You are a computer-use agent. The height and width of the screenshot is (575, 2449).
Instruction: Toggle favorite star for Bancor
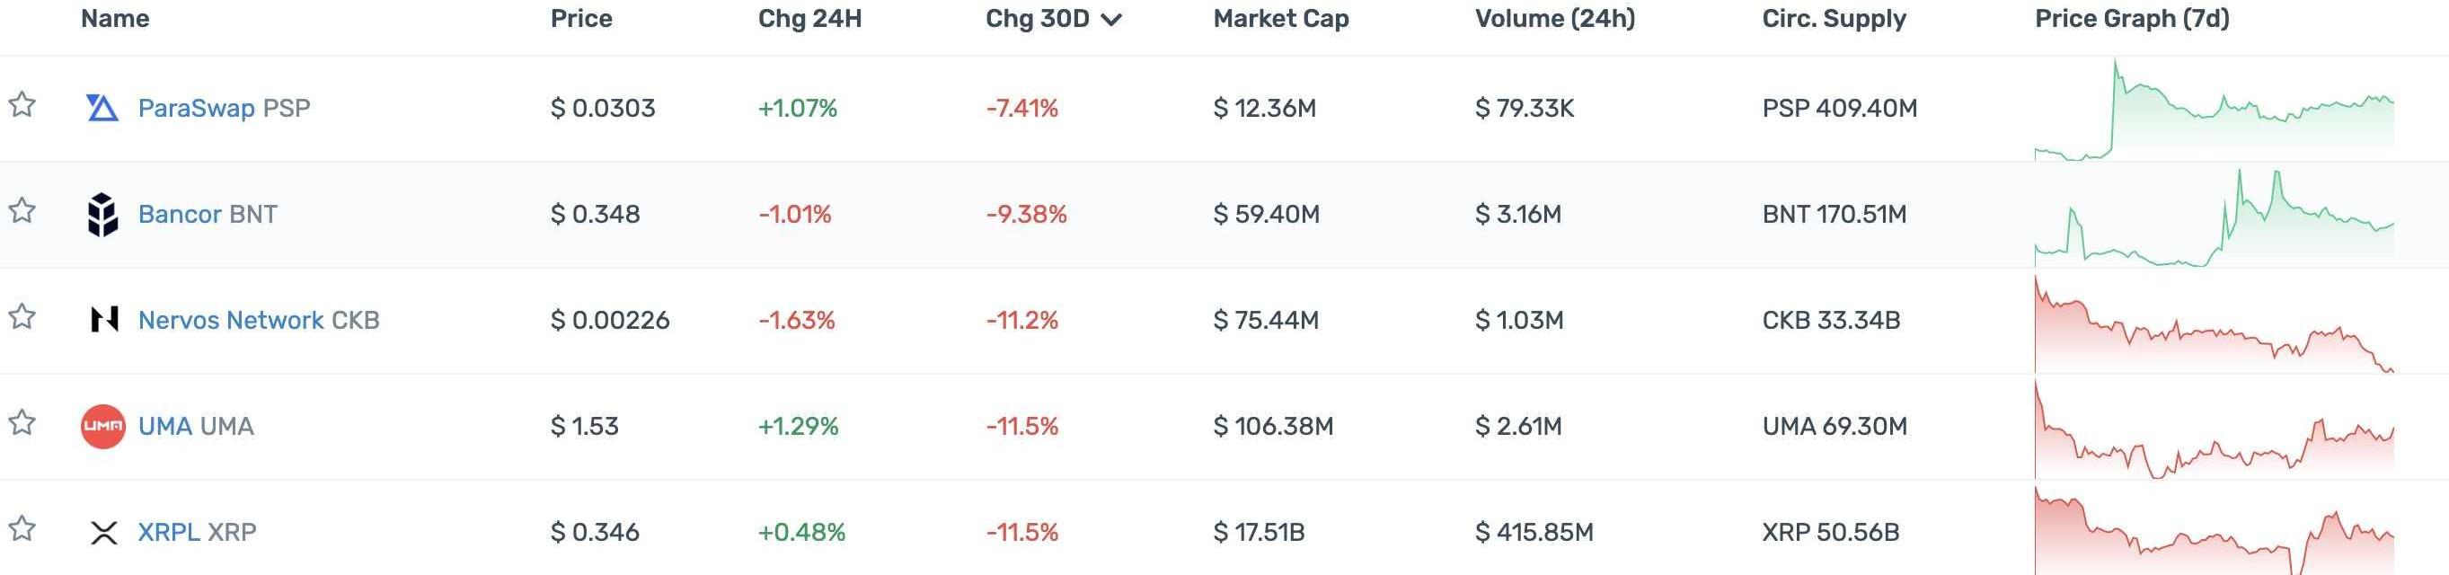(22, 210)
